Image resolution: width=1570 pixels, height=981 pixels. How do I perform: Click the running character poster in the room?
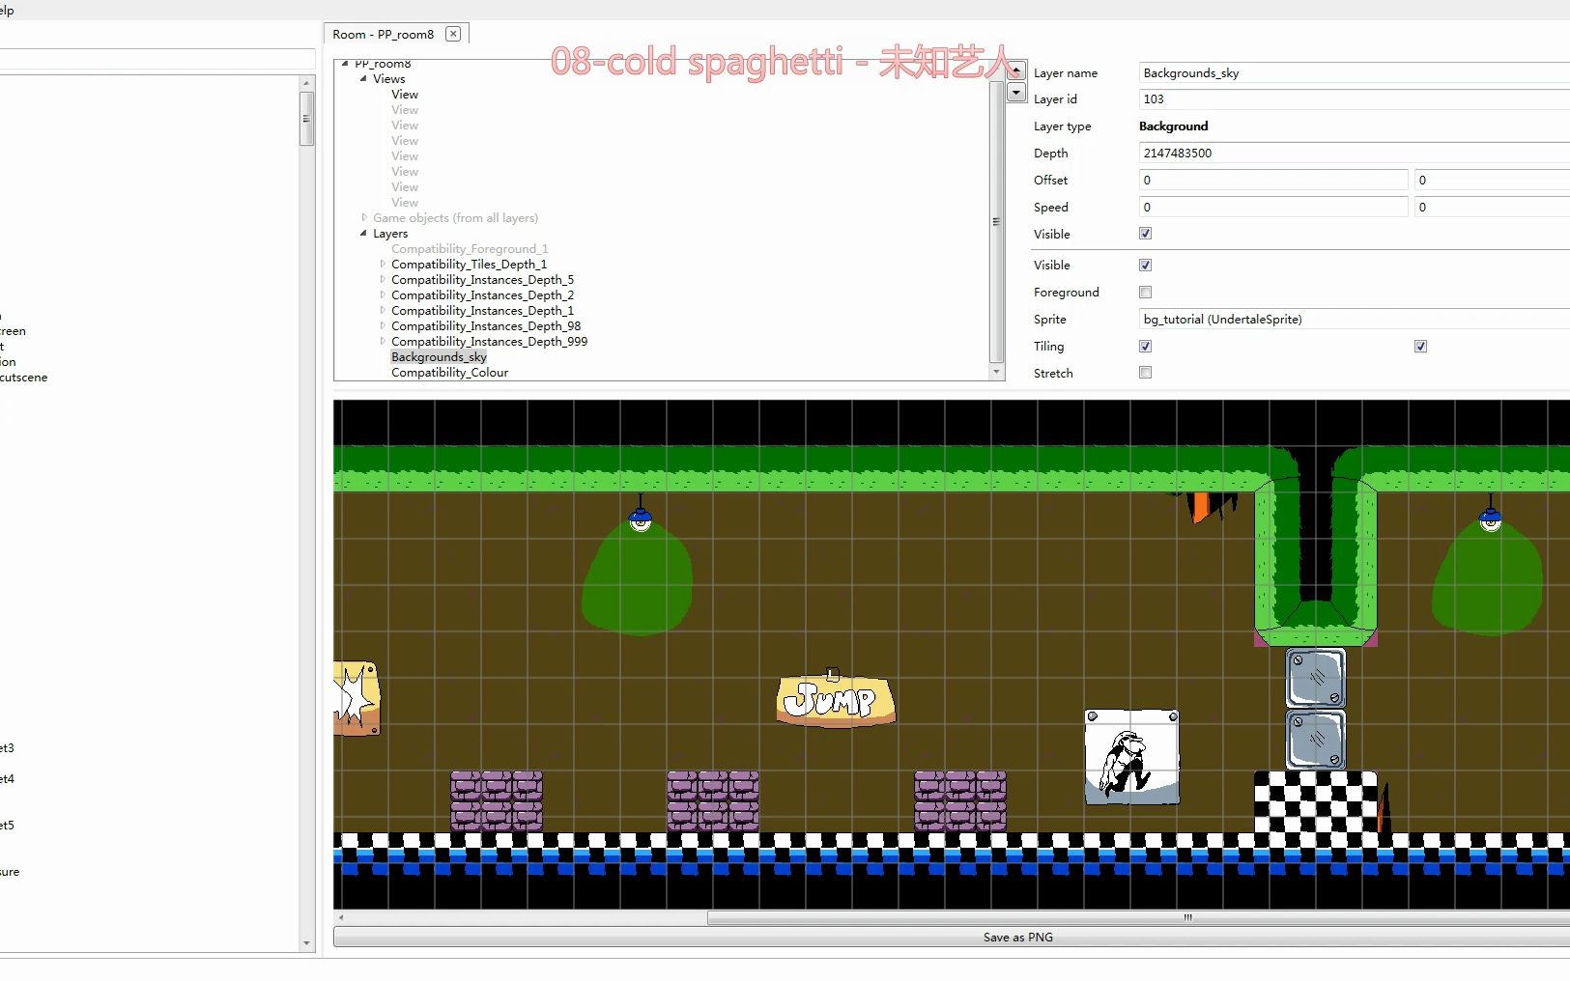point(1131,758)
